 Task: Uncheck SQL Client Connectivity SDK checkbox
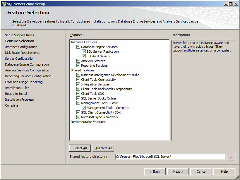[78, 112]
